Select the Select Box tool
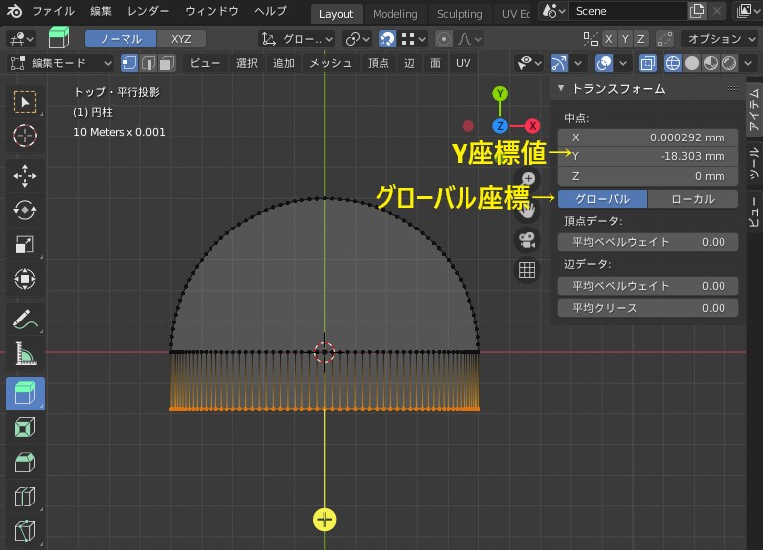This screenshot has height=550, width=763. 25,102
